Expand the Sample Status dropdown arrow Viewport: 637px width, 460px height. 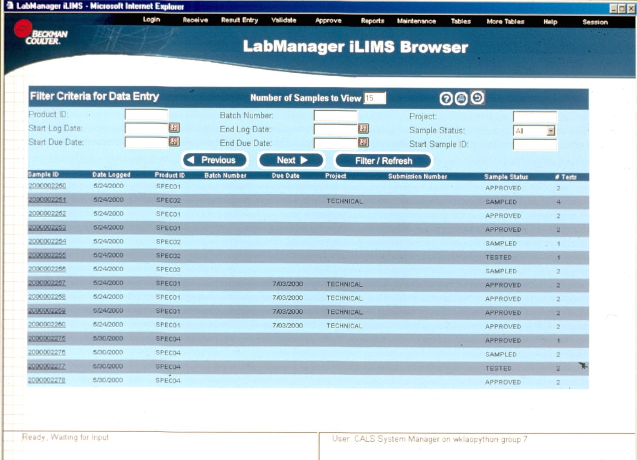tap(551, 131)
